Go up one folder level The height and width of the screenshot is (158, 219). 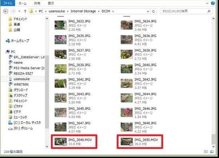25,11
